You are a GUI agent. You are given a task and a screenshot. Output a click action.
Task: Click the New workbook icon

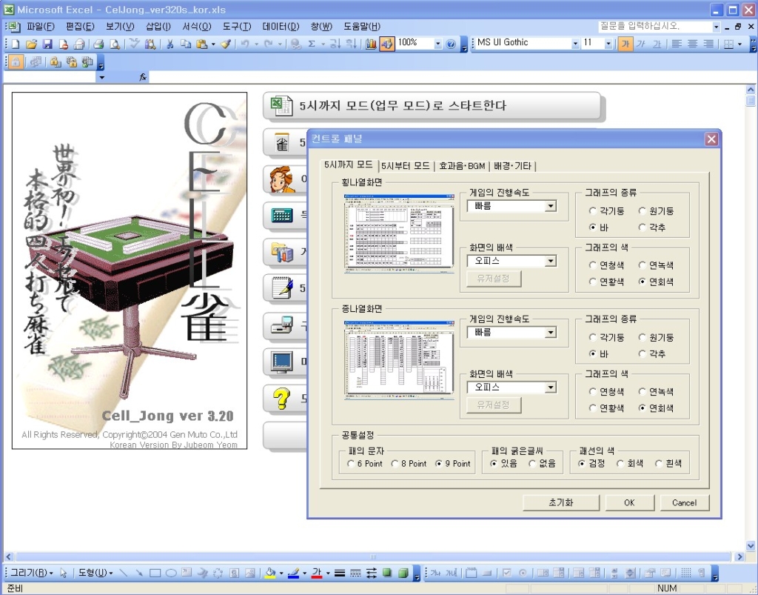(16, 44)
